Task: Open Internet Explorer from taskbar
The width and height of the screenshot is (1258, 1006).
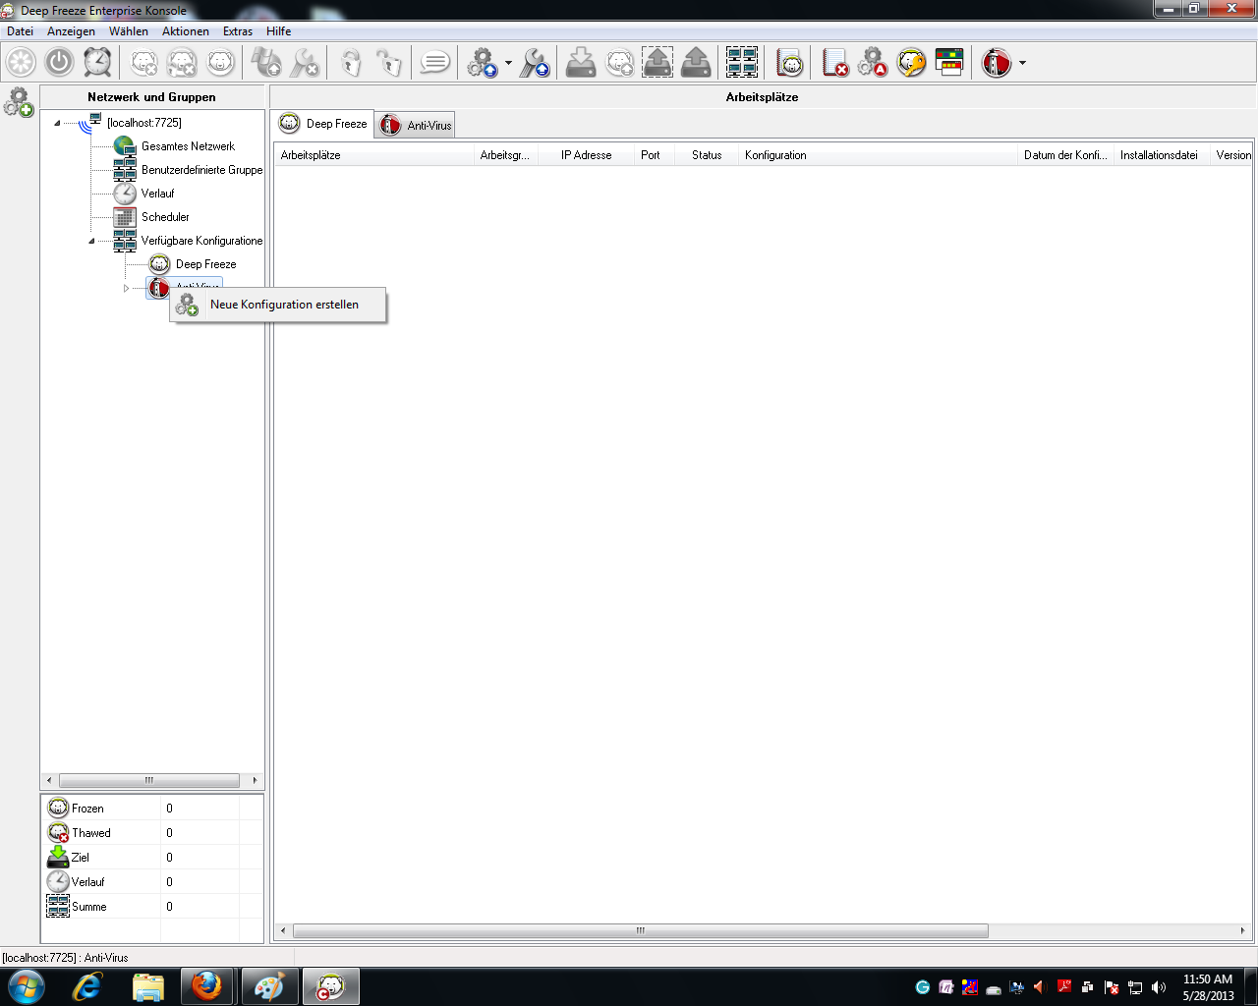Action: [x=87, y=986]
